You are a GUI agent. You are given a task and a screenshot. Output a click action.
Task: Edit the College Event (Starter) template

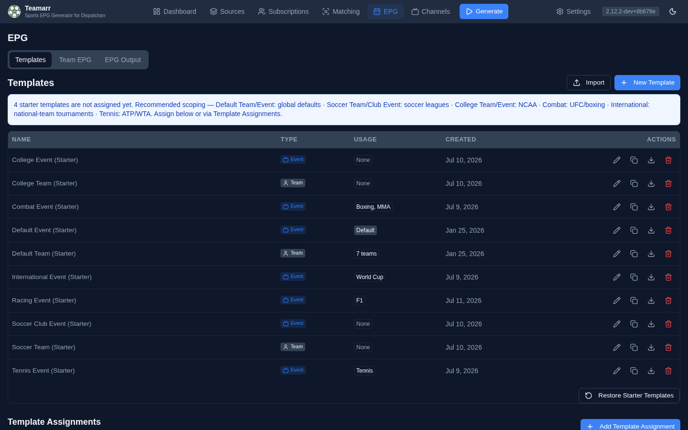[617, 160]
